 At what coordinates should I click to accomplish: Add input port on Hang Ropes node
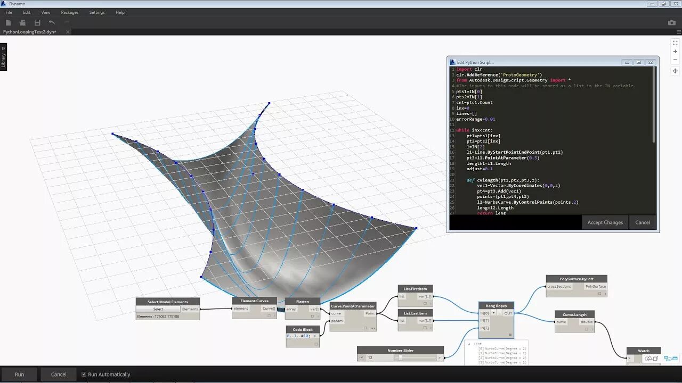point(494,313)
